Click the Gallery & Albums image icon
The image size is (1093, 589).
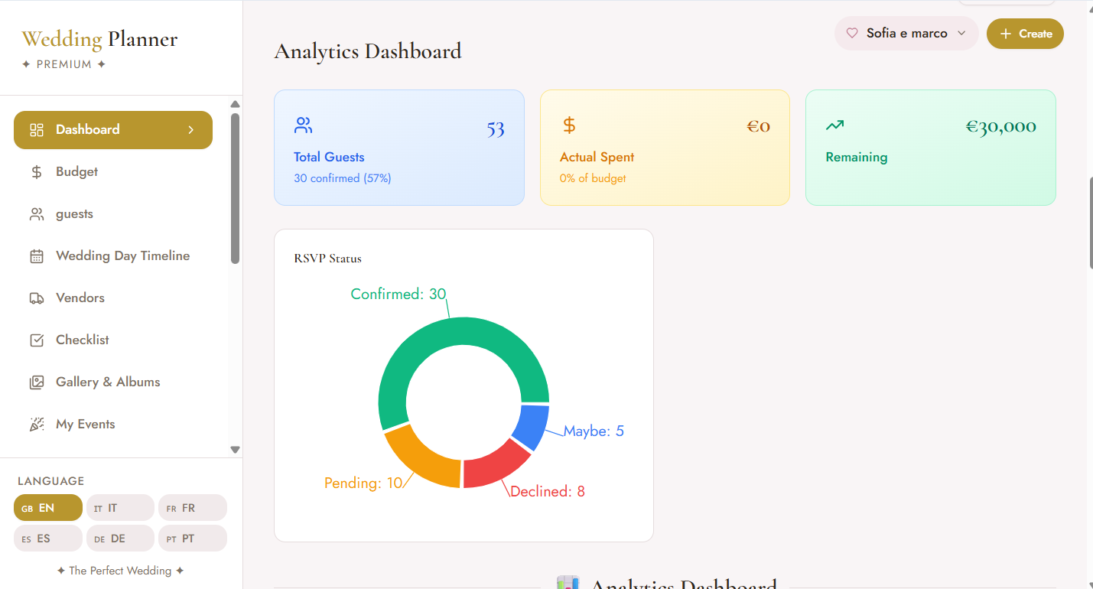[37, 382]
